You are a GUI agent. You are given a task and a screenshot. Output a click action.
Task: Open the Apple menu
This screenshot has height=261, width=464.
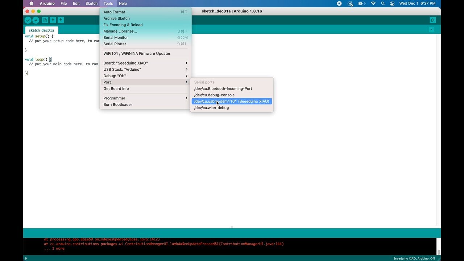click(x=31, y=4)
